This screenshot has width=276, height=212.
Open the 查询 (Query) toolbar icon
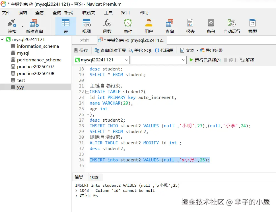[170, 26]
